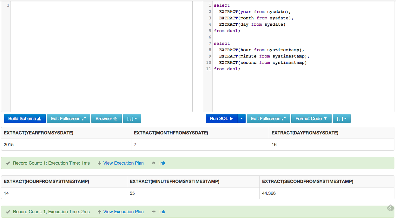Open the query terminator [;] dropdown beside Browser

tap(132, 118)
